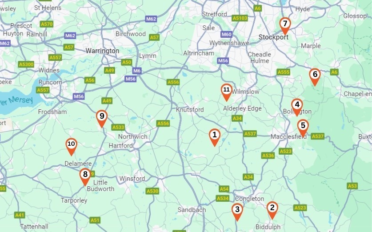The width and height of the screenshot is (372, 232).
Task: Click the Northwich town label
Action: pos(132,136)
